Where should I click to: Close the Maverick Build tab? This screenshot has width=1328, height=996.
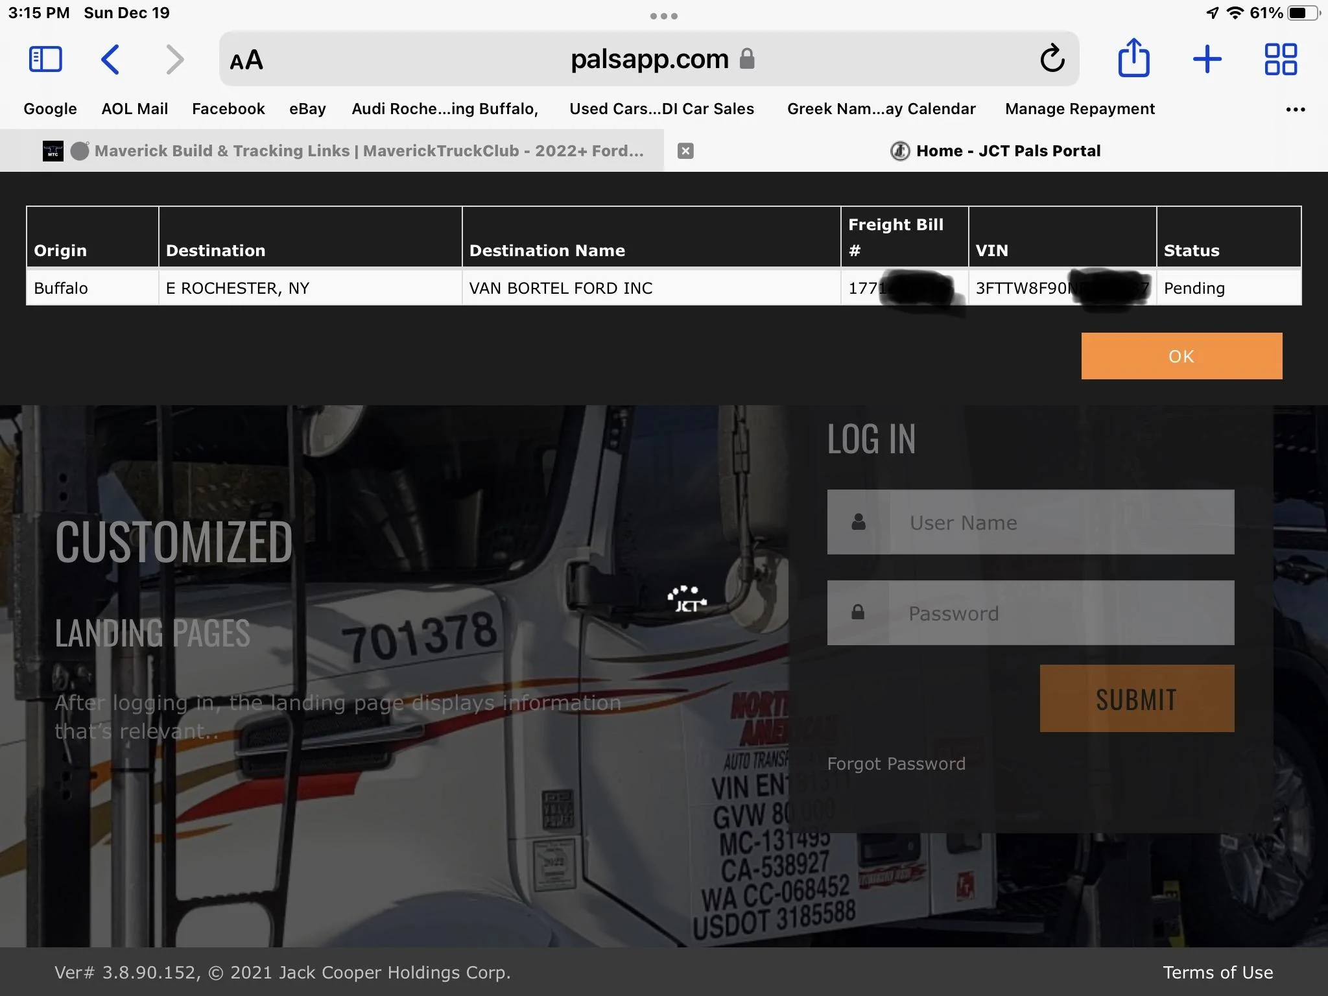click(x=685, y=151)
